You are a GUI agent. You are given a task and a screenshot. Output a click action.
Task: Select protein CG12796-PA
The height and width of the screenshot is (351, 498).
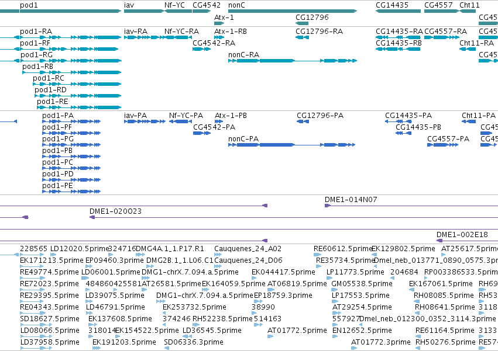[x=320, y=116]
